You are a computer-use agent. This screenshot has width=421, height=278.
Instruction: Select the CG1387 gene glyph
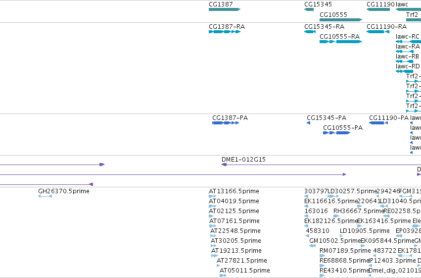click(x=225, y=9)
